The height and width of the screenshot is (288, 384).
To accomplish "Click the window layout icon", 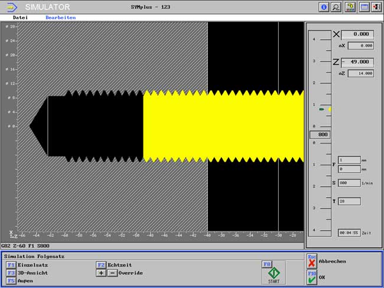I will 364,7.
